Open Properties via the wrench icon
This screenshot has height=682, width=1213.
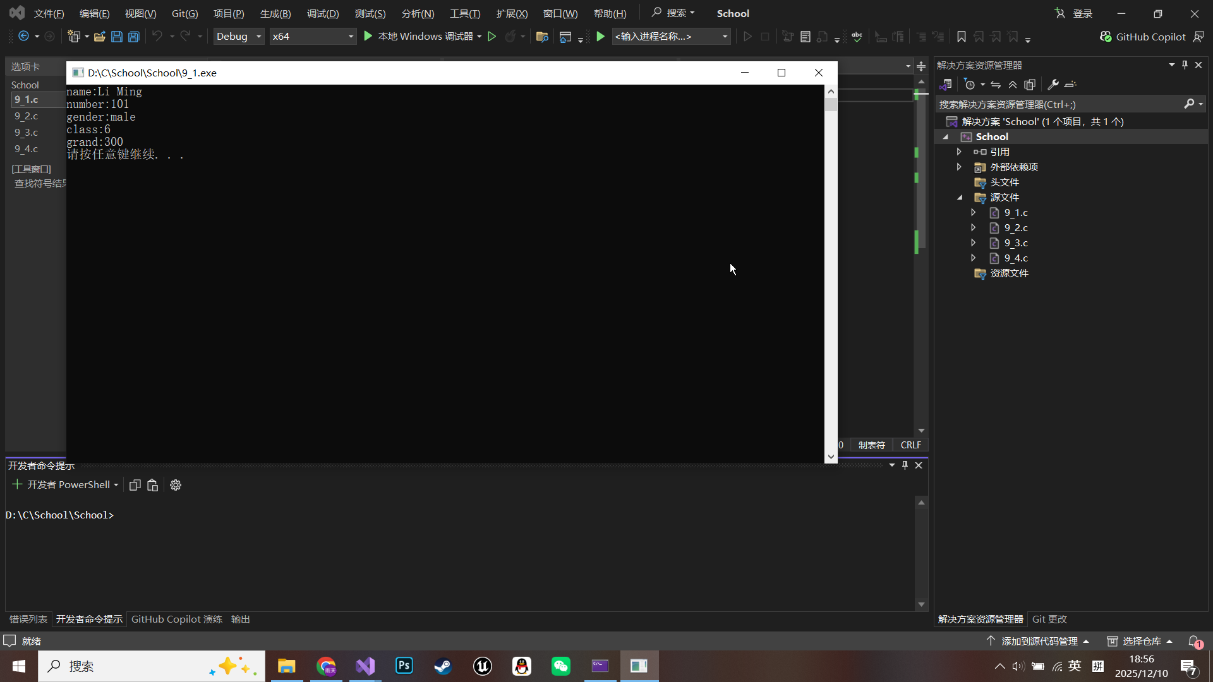(x=1053, y=85)
